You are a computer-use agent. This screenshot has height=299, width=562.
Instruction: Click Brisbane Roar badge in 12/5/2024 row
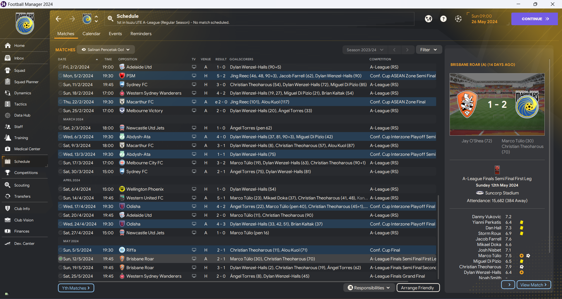click(122, 259)
